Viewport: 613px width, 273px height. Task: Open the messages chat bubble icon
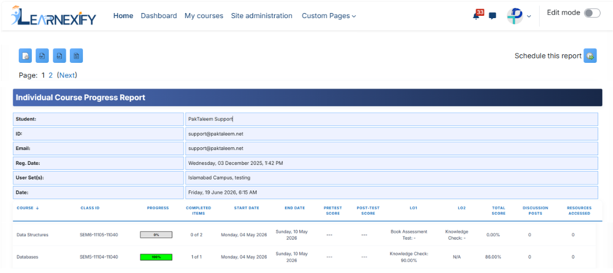(493, 16)
